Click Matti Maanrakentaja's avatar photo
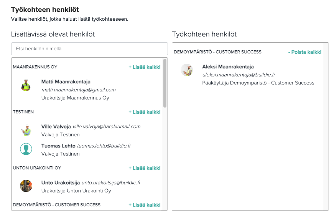Screen dimensions: 334x217 tap(26, 85)
